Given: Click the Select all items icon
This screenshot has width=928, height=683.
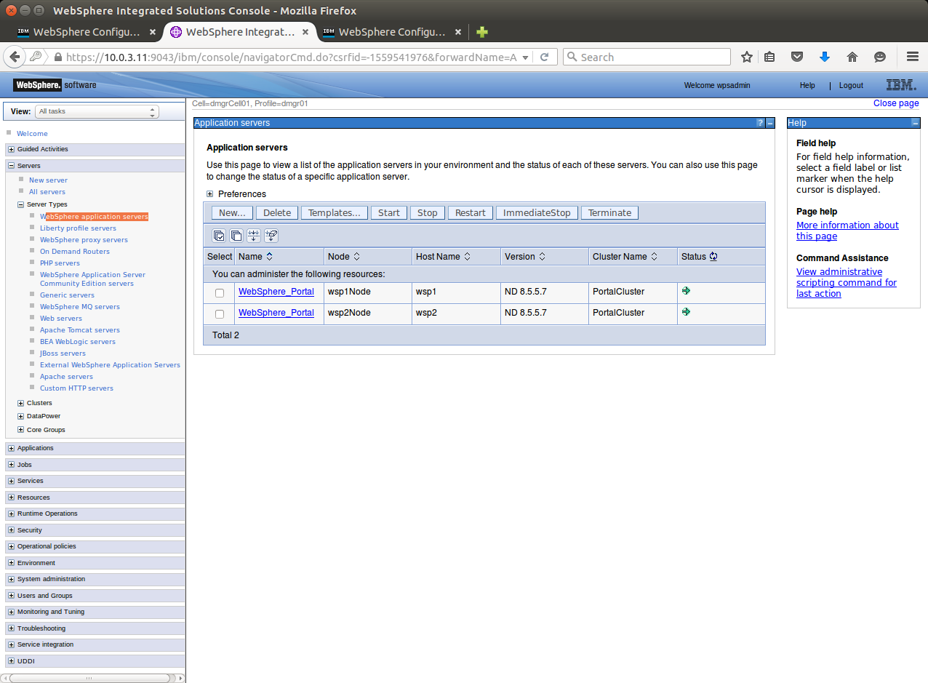Looking at the screenshot, I should pos(219,235).
